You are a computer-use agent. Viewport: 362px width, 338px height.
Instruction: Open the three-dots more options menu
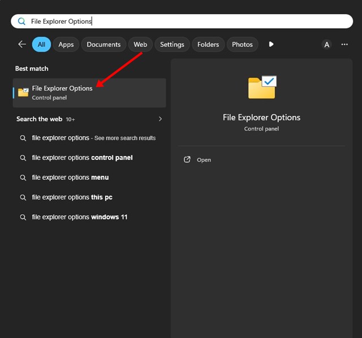[x=344, y=44]
